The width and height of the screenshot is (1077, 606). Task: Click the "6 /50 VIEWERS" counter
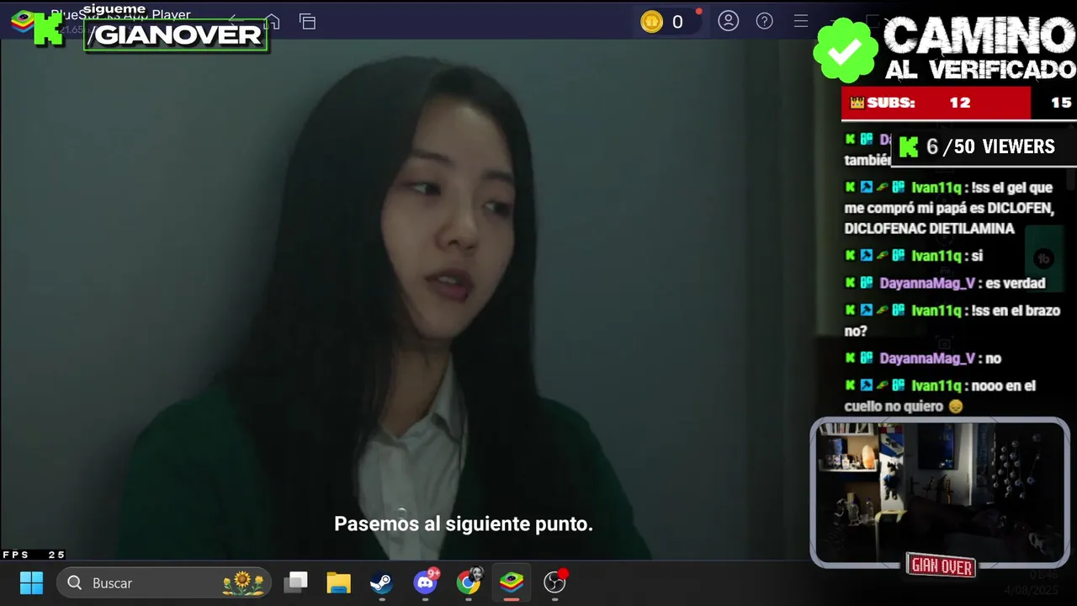(x=984, y=146)
